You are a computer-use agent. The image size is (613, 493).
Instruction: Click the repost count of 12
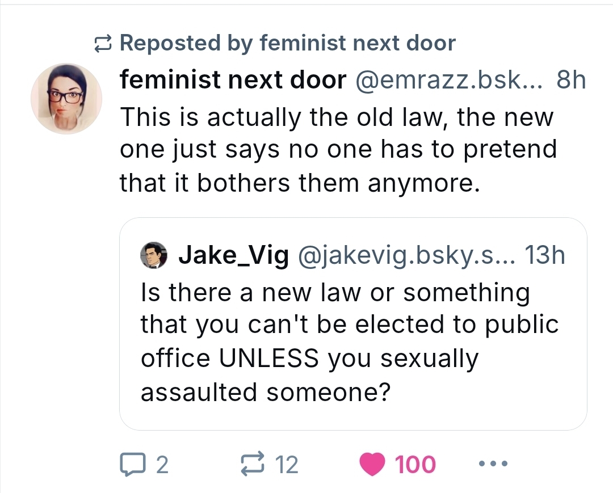(287, 465)
